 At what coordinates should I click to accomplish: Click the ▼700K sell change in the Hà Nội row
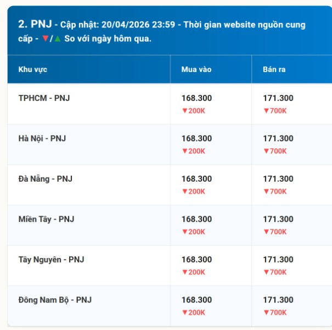pos(275,151)
